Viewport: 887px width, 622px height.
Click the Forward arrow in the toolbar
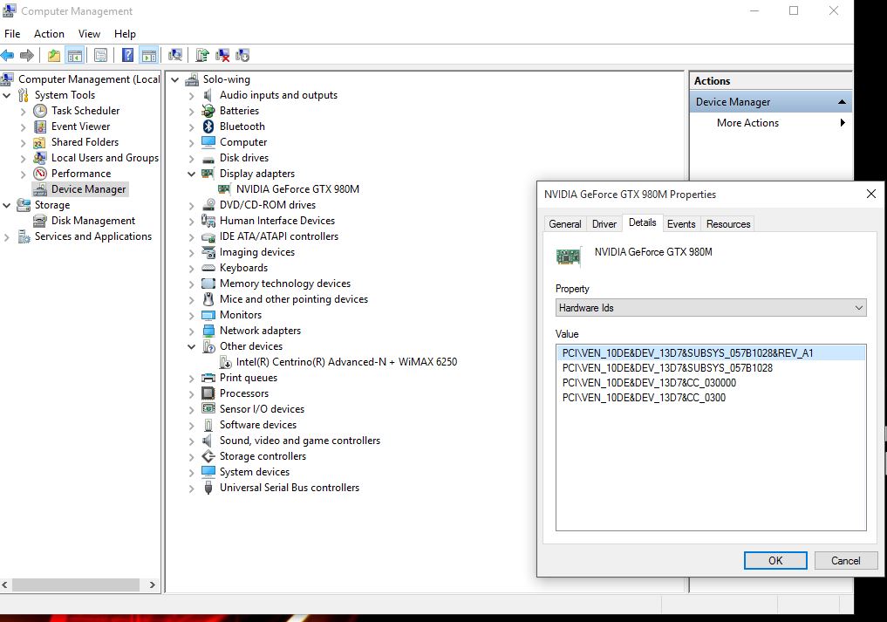coord(26,55)
